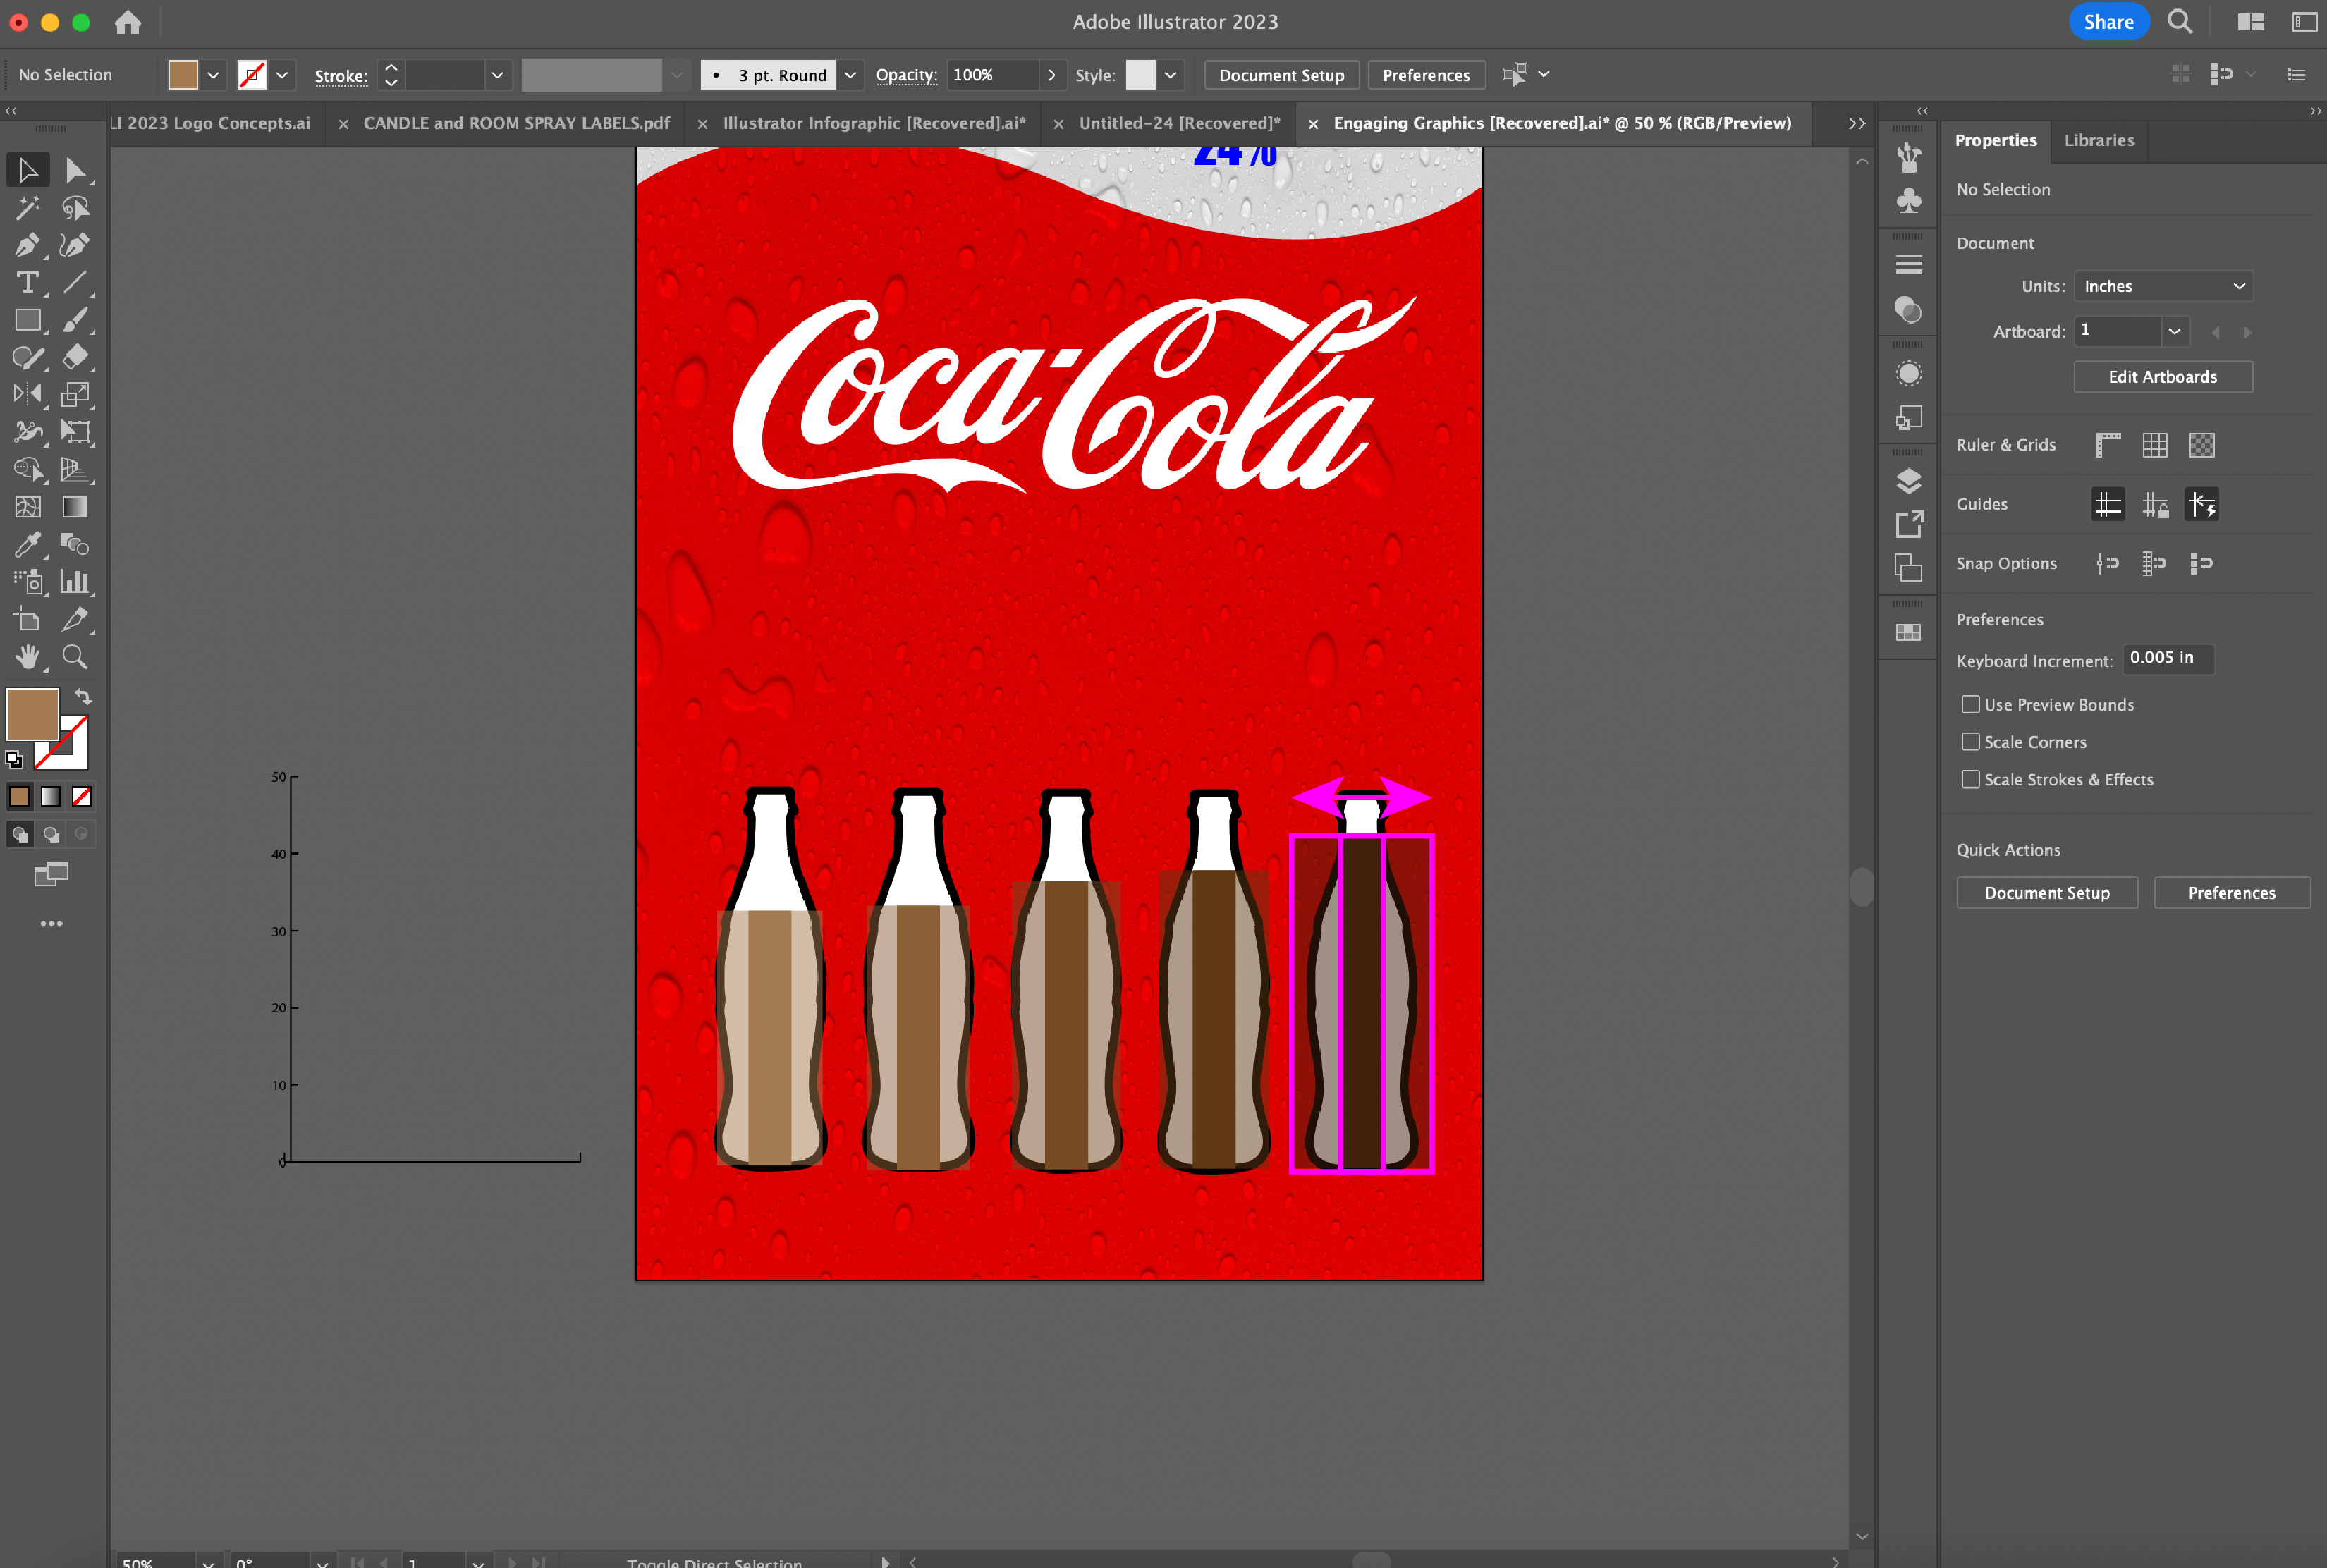
Task: Open the CANDLE and ROOM SPRAY LABELS.pdf tab
Action: coord(516,123)
